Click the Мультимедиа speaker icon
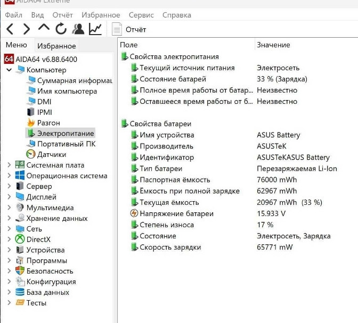The height and width of the screenshot is (323, 358). pyautogui.click(x=20, y=208)
